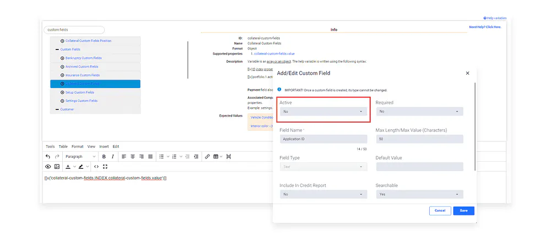
Task: Open source code view
Action: click(x=96, y=167)
